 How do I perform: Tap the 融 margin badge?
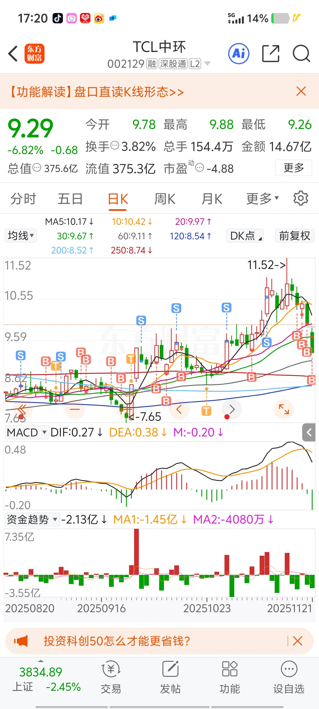coord(152,64)
